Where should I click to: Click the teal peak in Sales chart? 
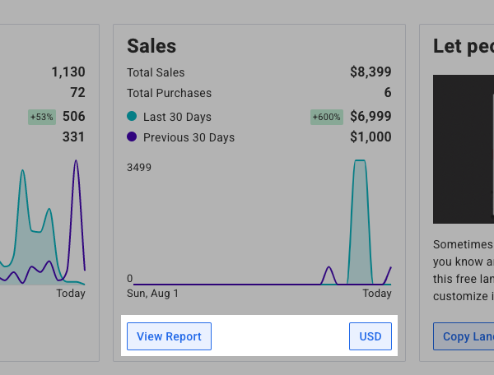click(359, 164)
